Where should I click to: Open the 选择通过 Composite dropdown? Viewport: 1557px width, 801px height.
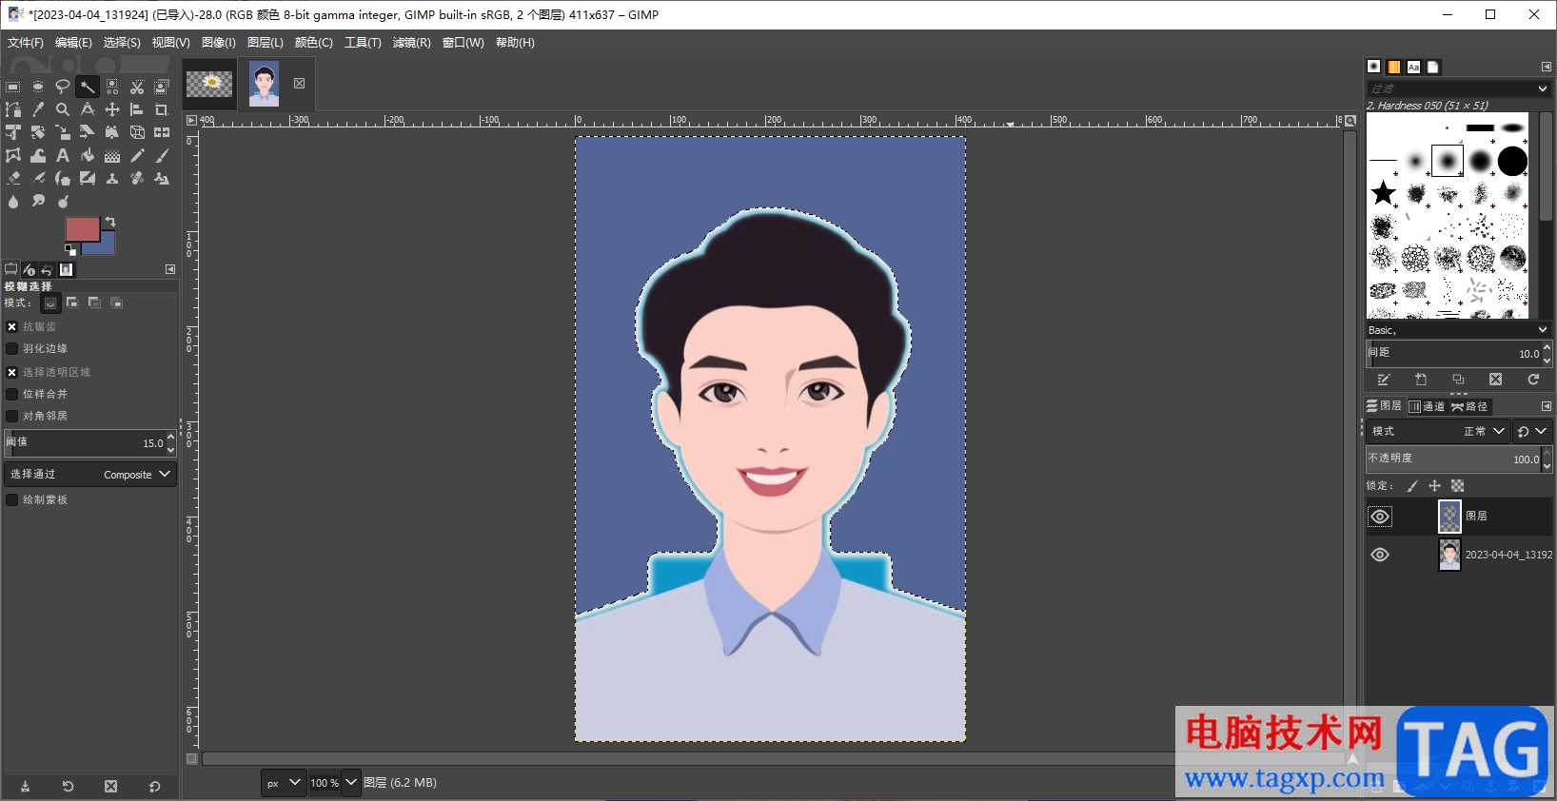click(x=90, y=474)
